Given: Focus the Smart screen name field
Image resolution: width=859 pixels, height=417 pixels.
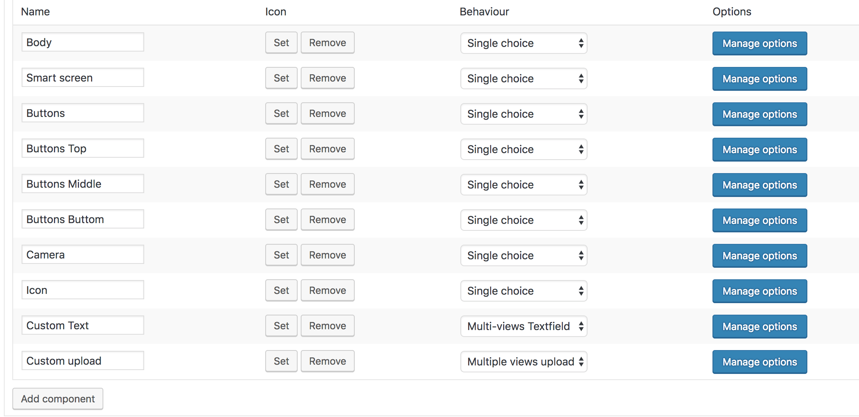Looking at the screenshot, I should [83, 78].
